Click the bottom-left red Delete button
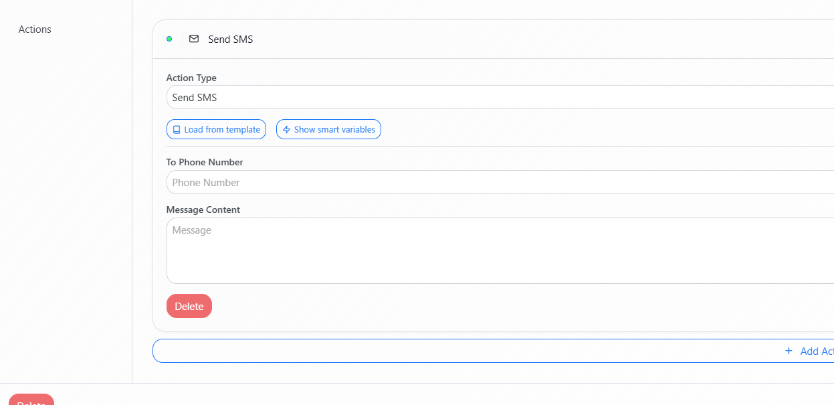Viewport: 834px width, 405px height. [31, 400]
